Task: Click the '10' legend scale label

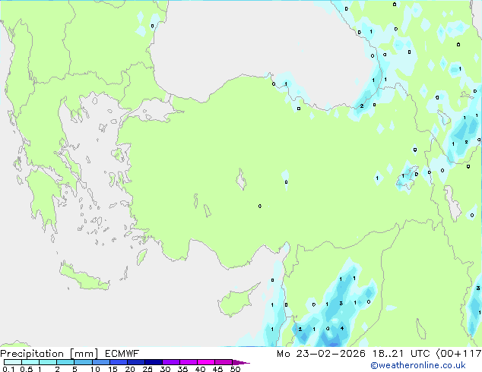Action: [95, 369]
